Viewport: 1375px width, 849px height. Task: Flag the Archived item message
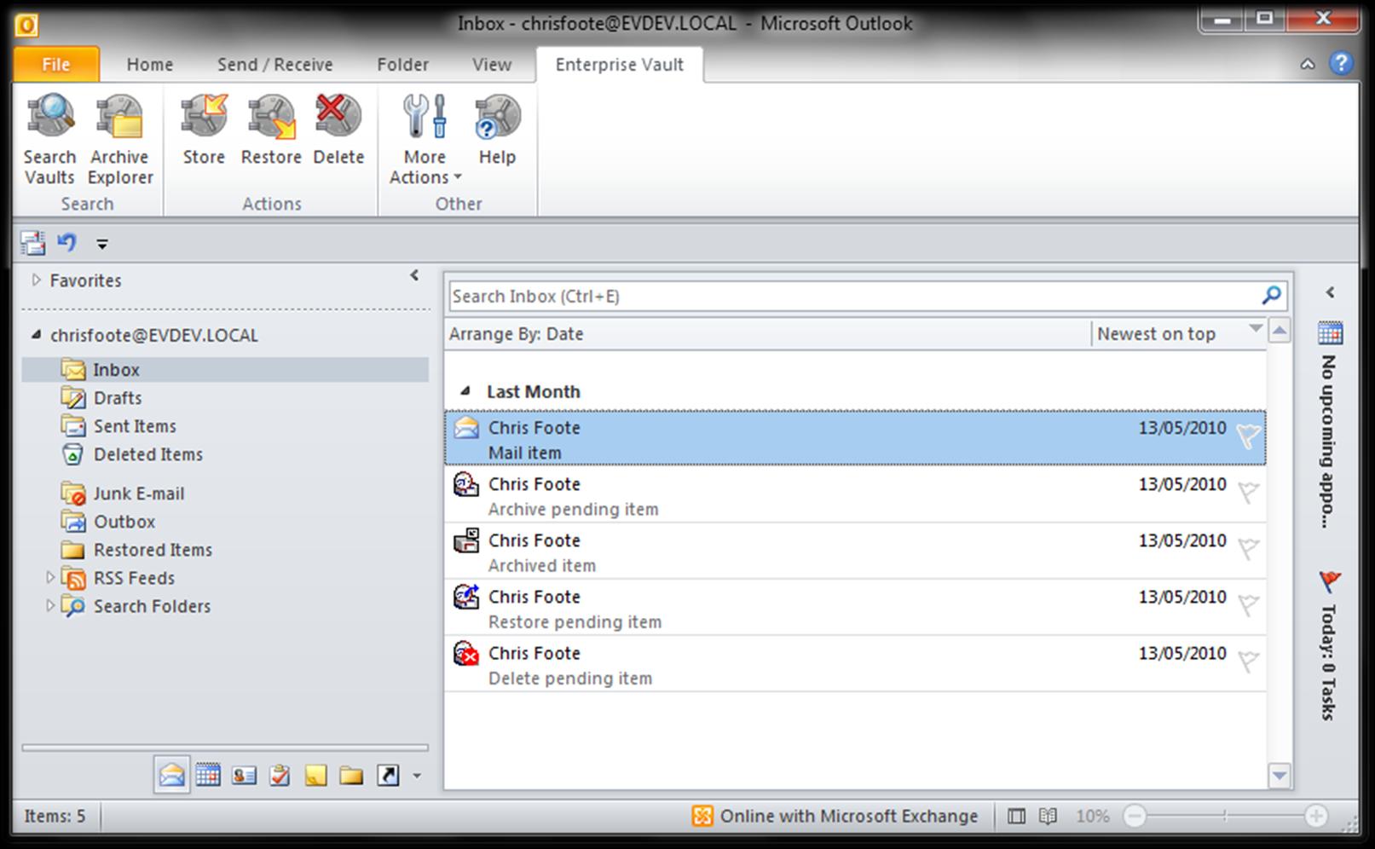point(1248,549)
